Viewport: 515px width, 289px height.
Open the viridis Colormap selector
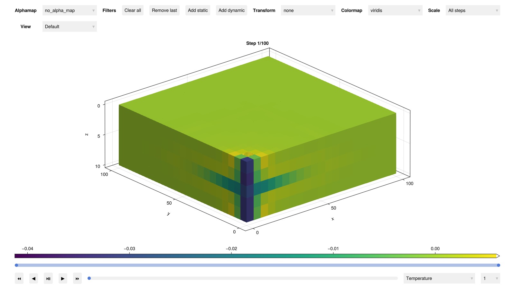[395, 11]
